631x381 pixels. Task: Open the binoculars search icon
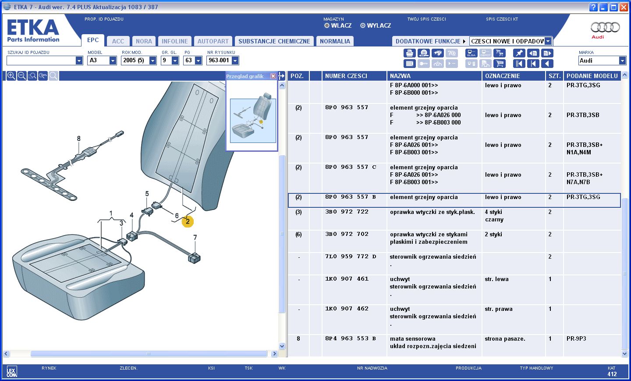[x=437, y=53]
